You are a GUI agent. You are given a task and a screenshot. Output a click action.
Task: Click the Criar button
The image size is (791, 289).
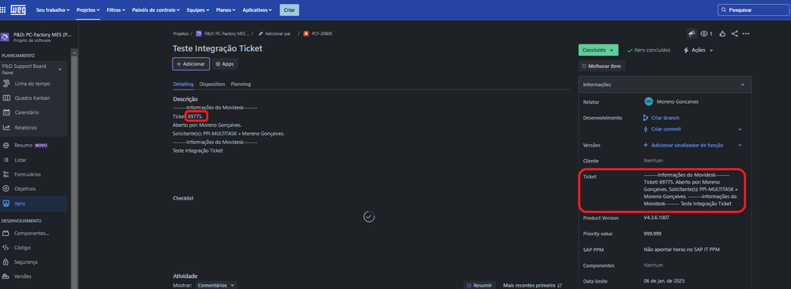290,10
